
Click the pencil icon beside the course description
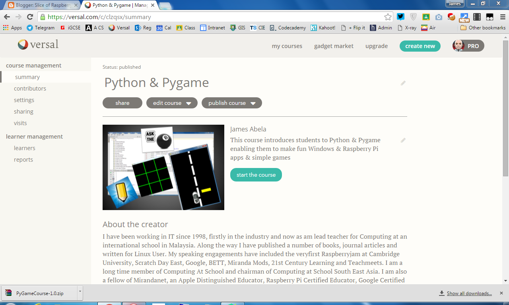(403, 140)
